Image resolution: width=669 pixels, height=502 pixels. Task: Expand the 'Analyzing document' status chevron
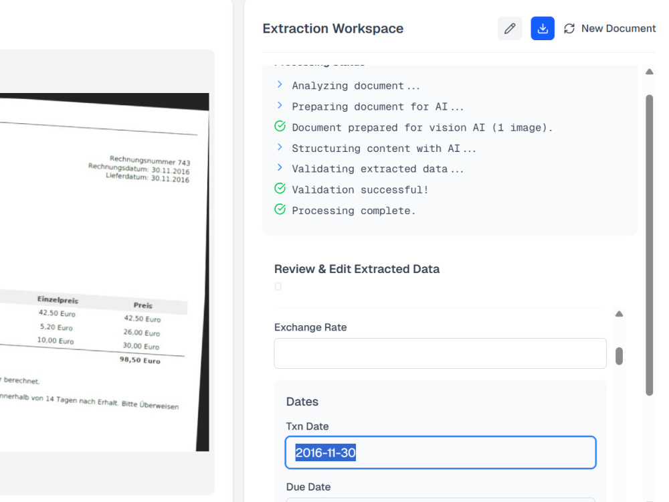point(280,84)
